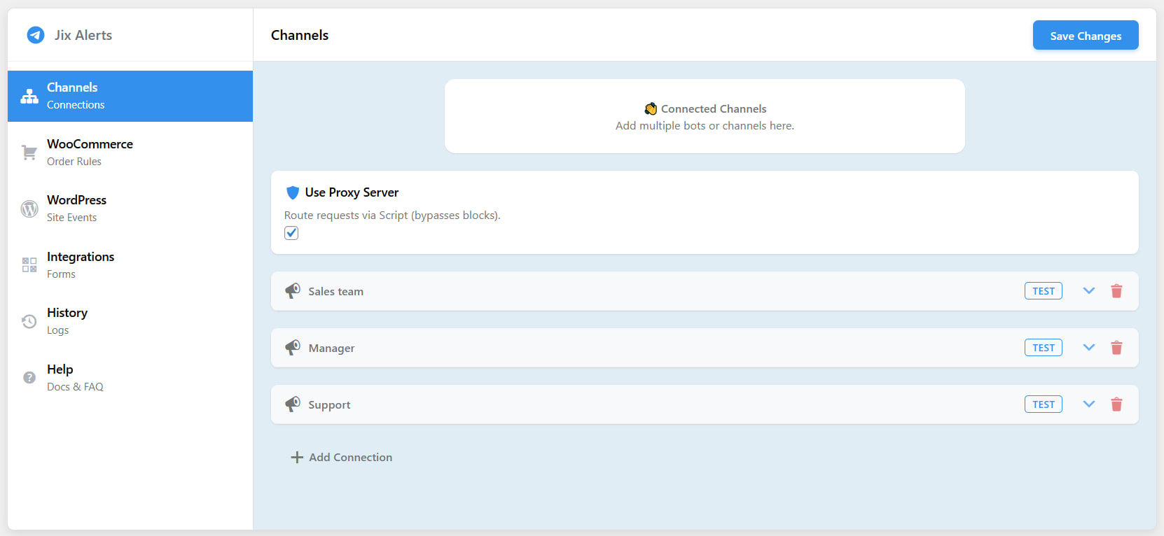Go to WordPress Site Events section

130,209
